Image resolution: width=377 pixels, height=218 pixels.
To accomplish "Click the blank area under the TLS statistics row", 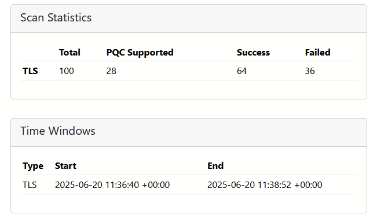I will (x=189, y=89).
